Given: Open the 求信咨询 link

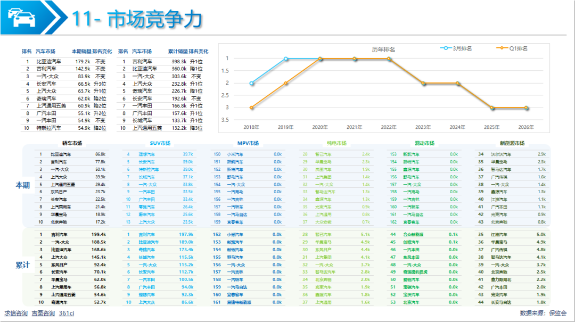Looking at the screenshot, I should (x=16, y=313).
